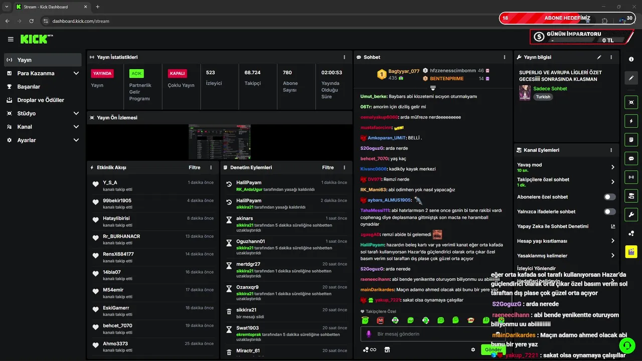Open Yayın bilgisi three-dot options menu
The image size is (642, 361).
[x=611, y=57]
